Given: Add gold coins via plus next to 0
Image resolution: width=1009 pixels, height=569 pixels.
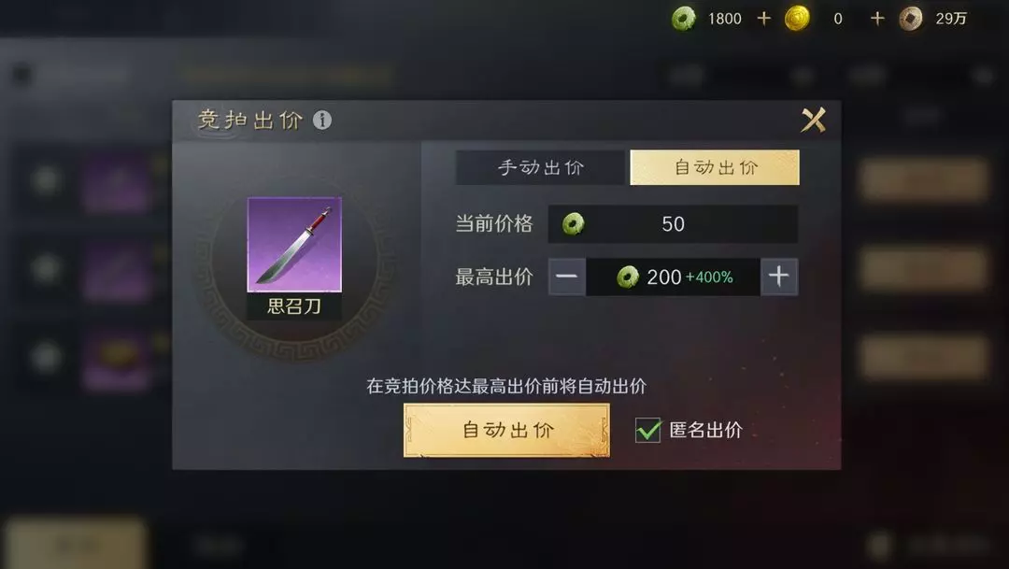Looking at the screenshot, I should coord(877,19).
